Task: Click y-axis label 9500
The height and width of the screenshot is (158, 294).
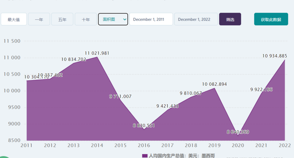Action: click(x=14, y=108)
